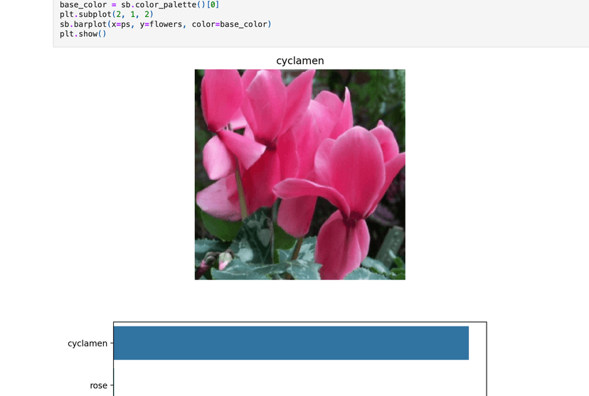589x396 pixels.
Task: Click the 'plt.show()' code line
Action: click(x=83, y=34)
